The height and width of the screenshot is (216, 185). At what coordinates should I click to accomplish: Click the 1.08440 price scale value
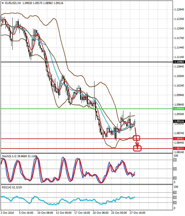pyautogui.click(x=179, y=142)
